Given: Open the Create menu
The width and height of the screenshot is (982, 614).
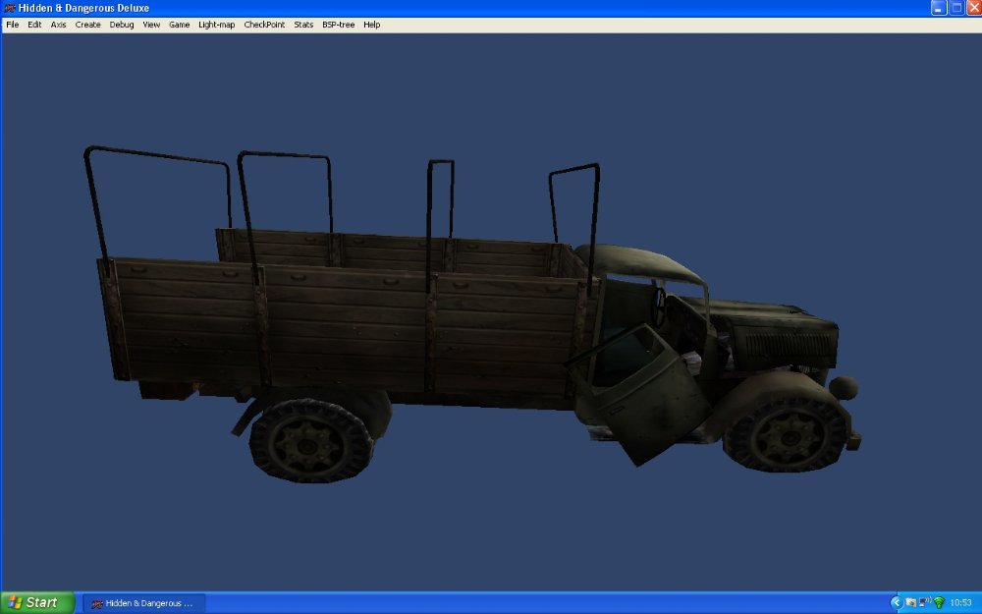Looking at the screenshot, I should tap(87, 25).
